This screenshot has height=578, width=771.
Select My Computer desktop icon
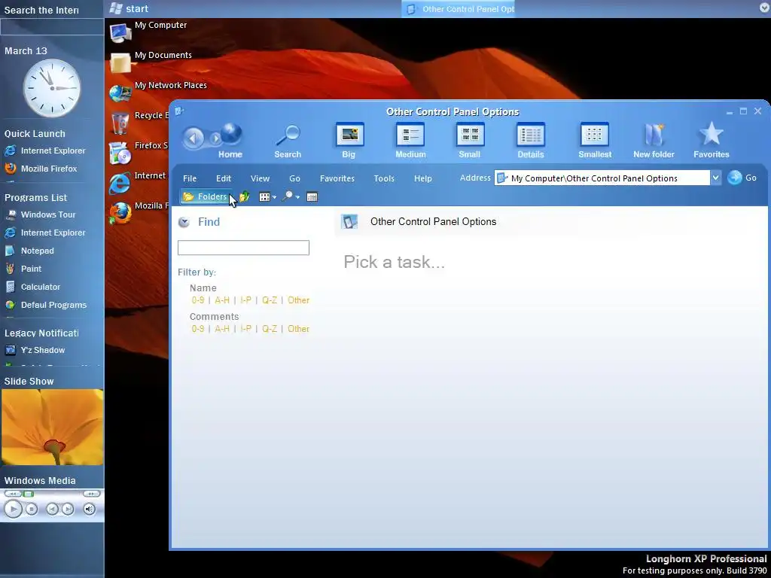[x=121, y=32]
